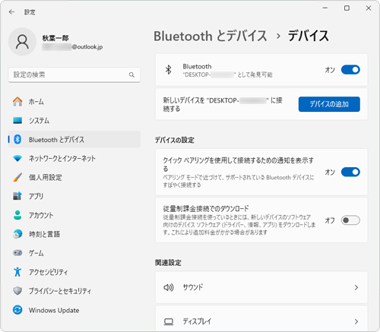Open サウンド row chevron

click(356, 287)
